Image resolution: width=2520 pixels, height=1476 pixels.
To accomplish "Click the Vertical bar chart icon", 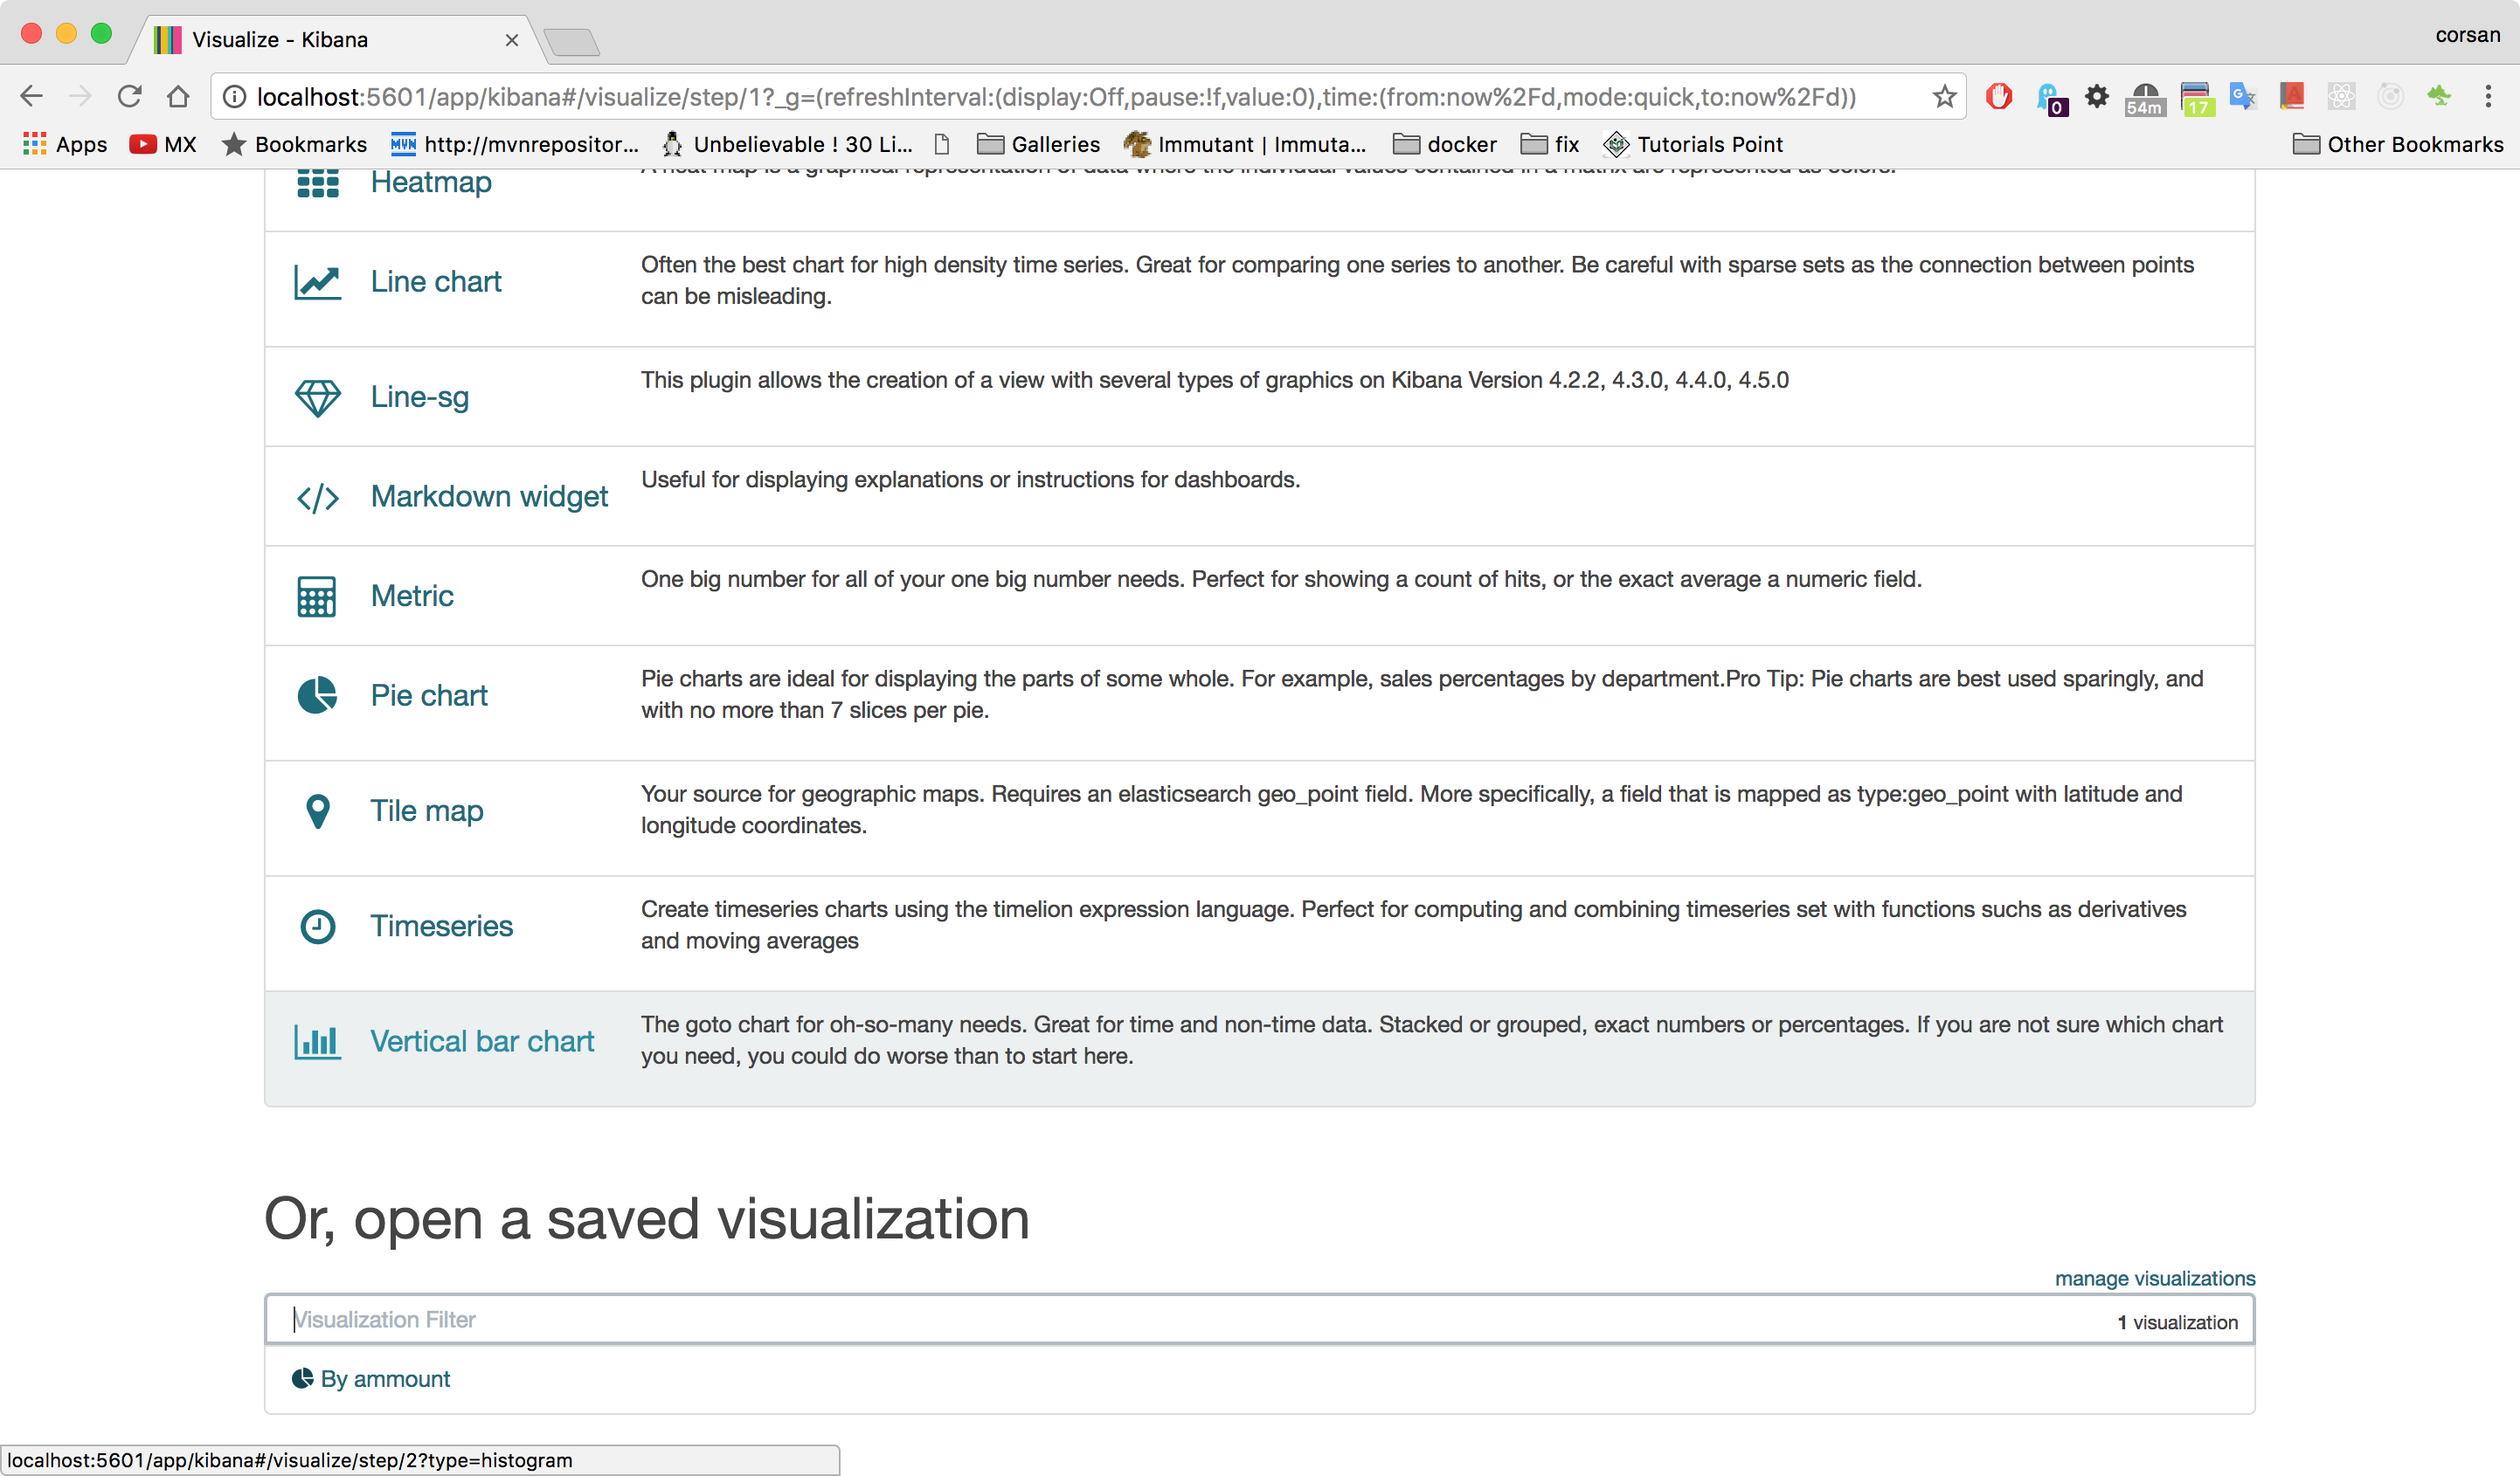I will point(318,1041).
